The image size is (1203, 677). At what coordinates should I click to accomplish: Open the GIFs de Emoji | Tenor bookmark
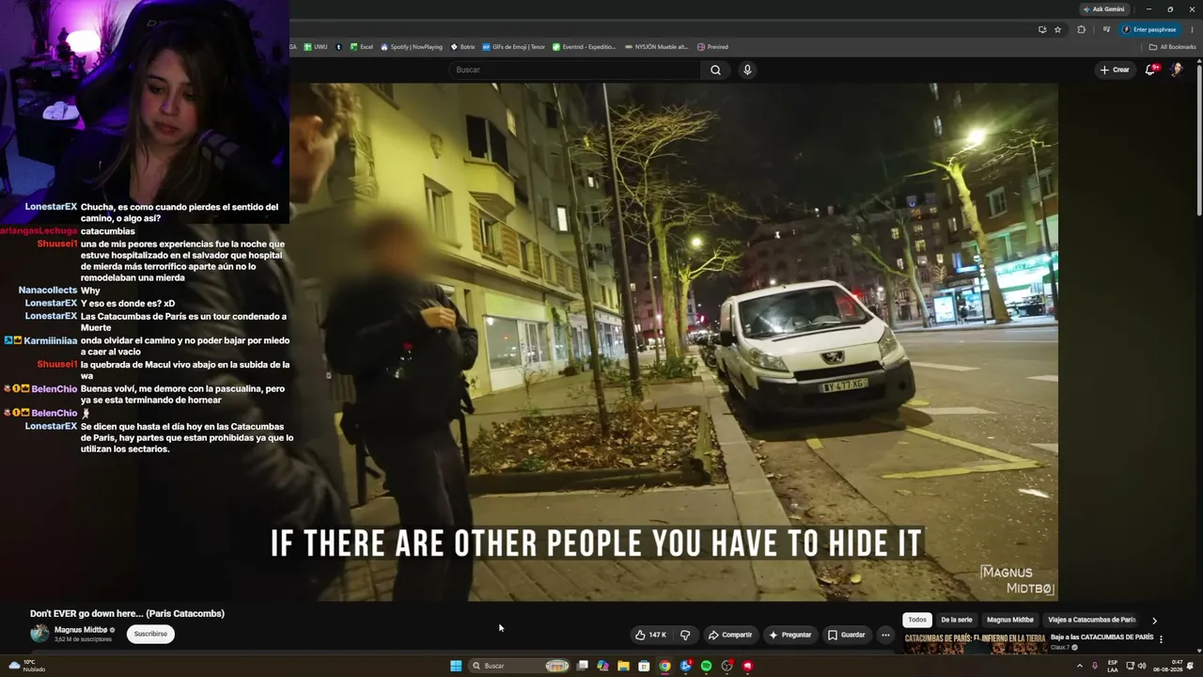pyautogui.click(x=514, y=47)
